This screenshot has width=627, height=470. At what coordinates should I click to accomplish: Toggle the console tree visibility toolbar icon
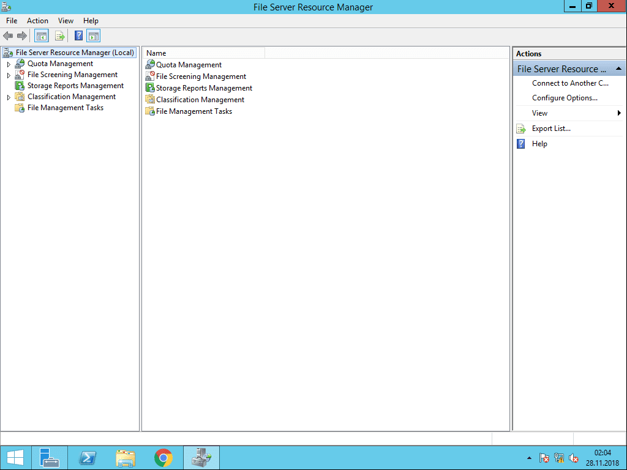click(x=41, y=35)
